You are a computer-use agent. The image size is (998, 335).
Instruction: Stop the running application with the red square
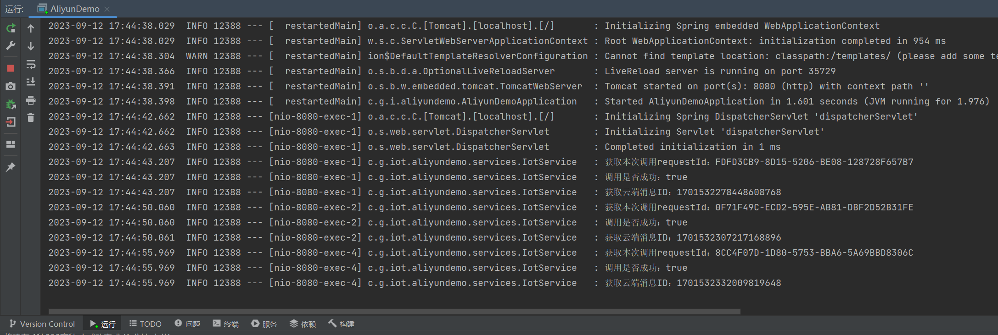pos(11,68)
